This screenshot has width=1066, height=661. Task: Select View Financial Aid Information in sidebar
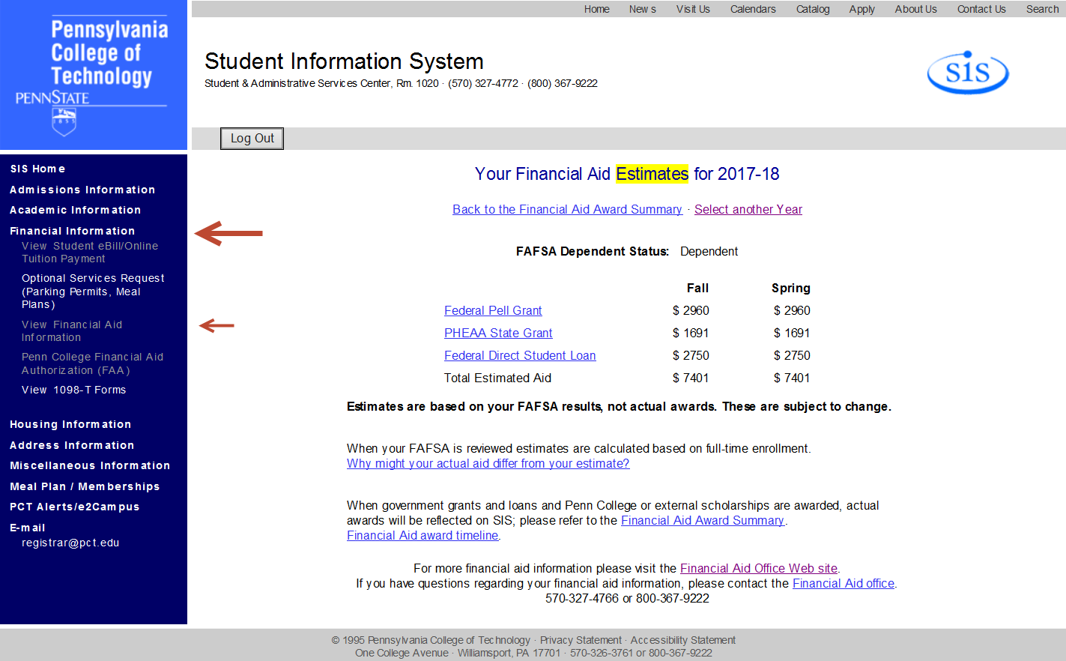(x=71, y=330)
